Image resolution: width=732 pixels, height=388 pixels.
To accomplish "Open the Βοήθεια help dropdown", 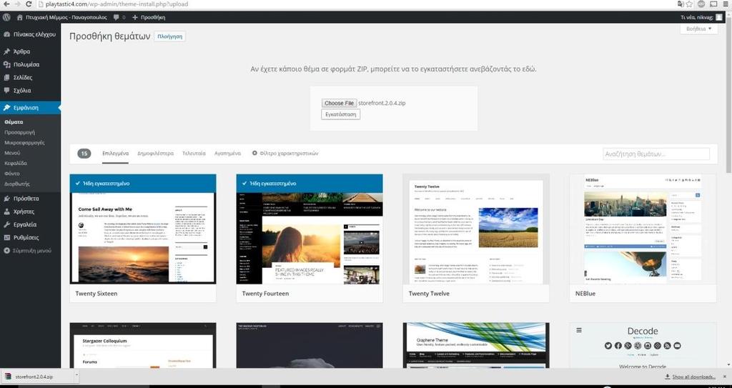I will (x=699, y=29).
